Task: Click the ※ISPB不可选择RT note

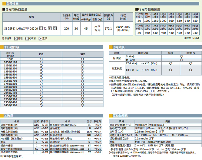Action: click(12, 156)
